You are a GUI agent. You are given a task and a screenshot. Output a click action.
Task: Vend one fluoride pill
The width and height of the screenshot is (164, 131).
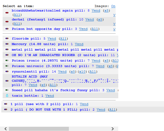[x=52, y=39]
